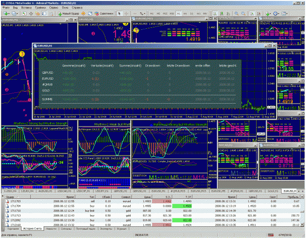Open the Справка menu
This screenshot has width=306, height=238.
click(x=77, y=7)
